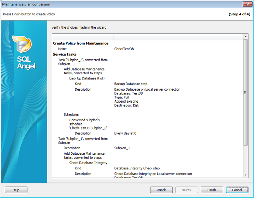Select the policy name value CheckTestDB
Screen dimensions: 254x198
(124, 49)
